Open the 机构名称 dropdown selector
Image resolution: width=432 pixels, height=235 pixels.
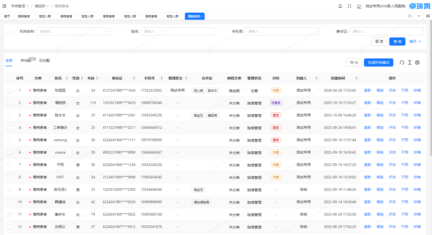tap(74, 31)
